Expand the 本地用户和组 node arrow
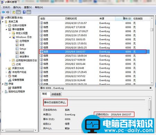 click(x=6, y=72)
